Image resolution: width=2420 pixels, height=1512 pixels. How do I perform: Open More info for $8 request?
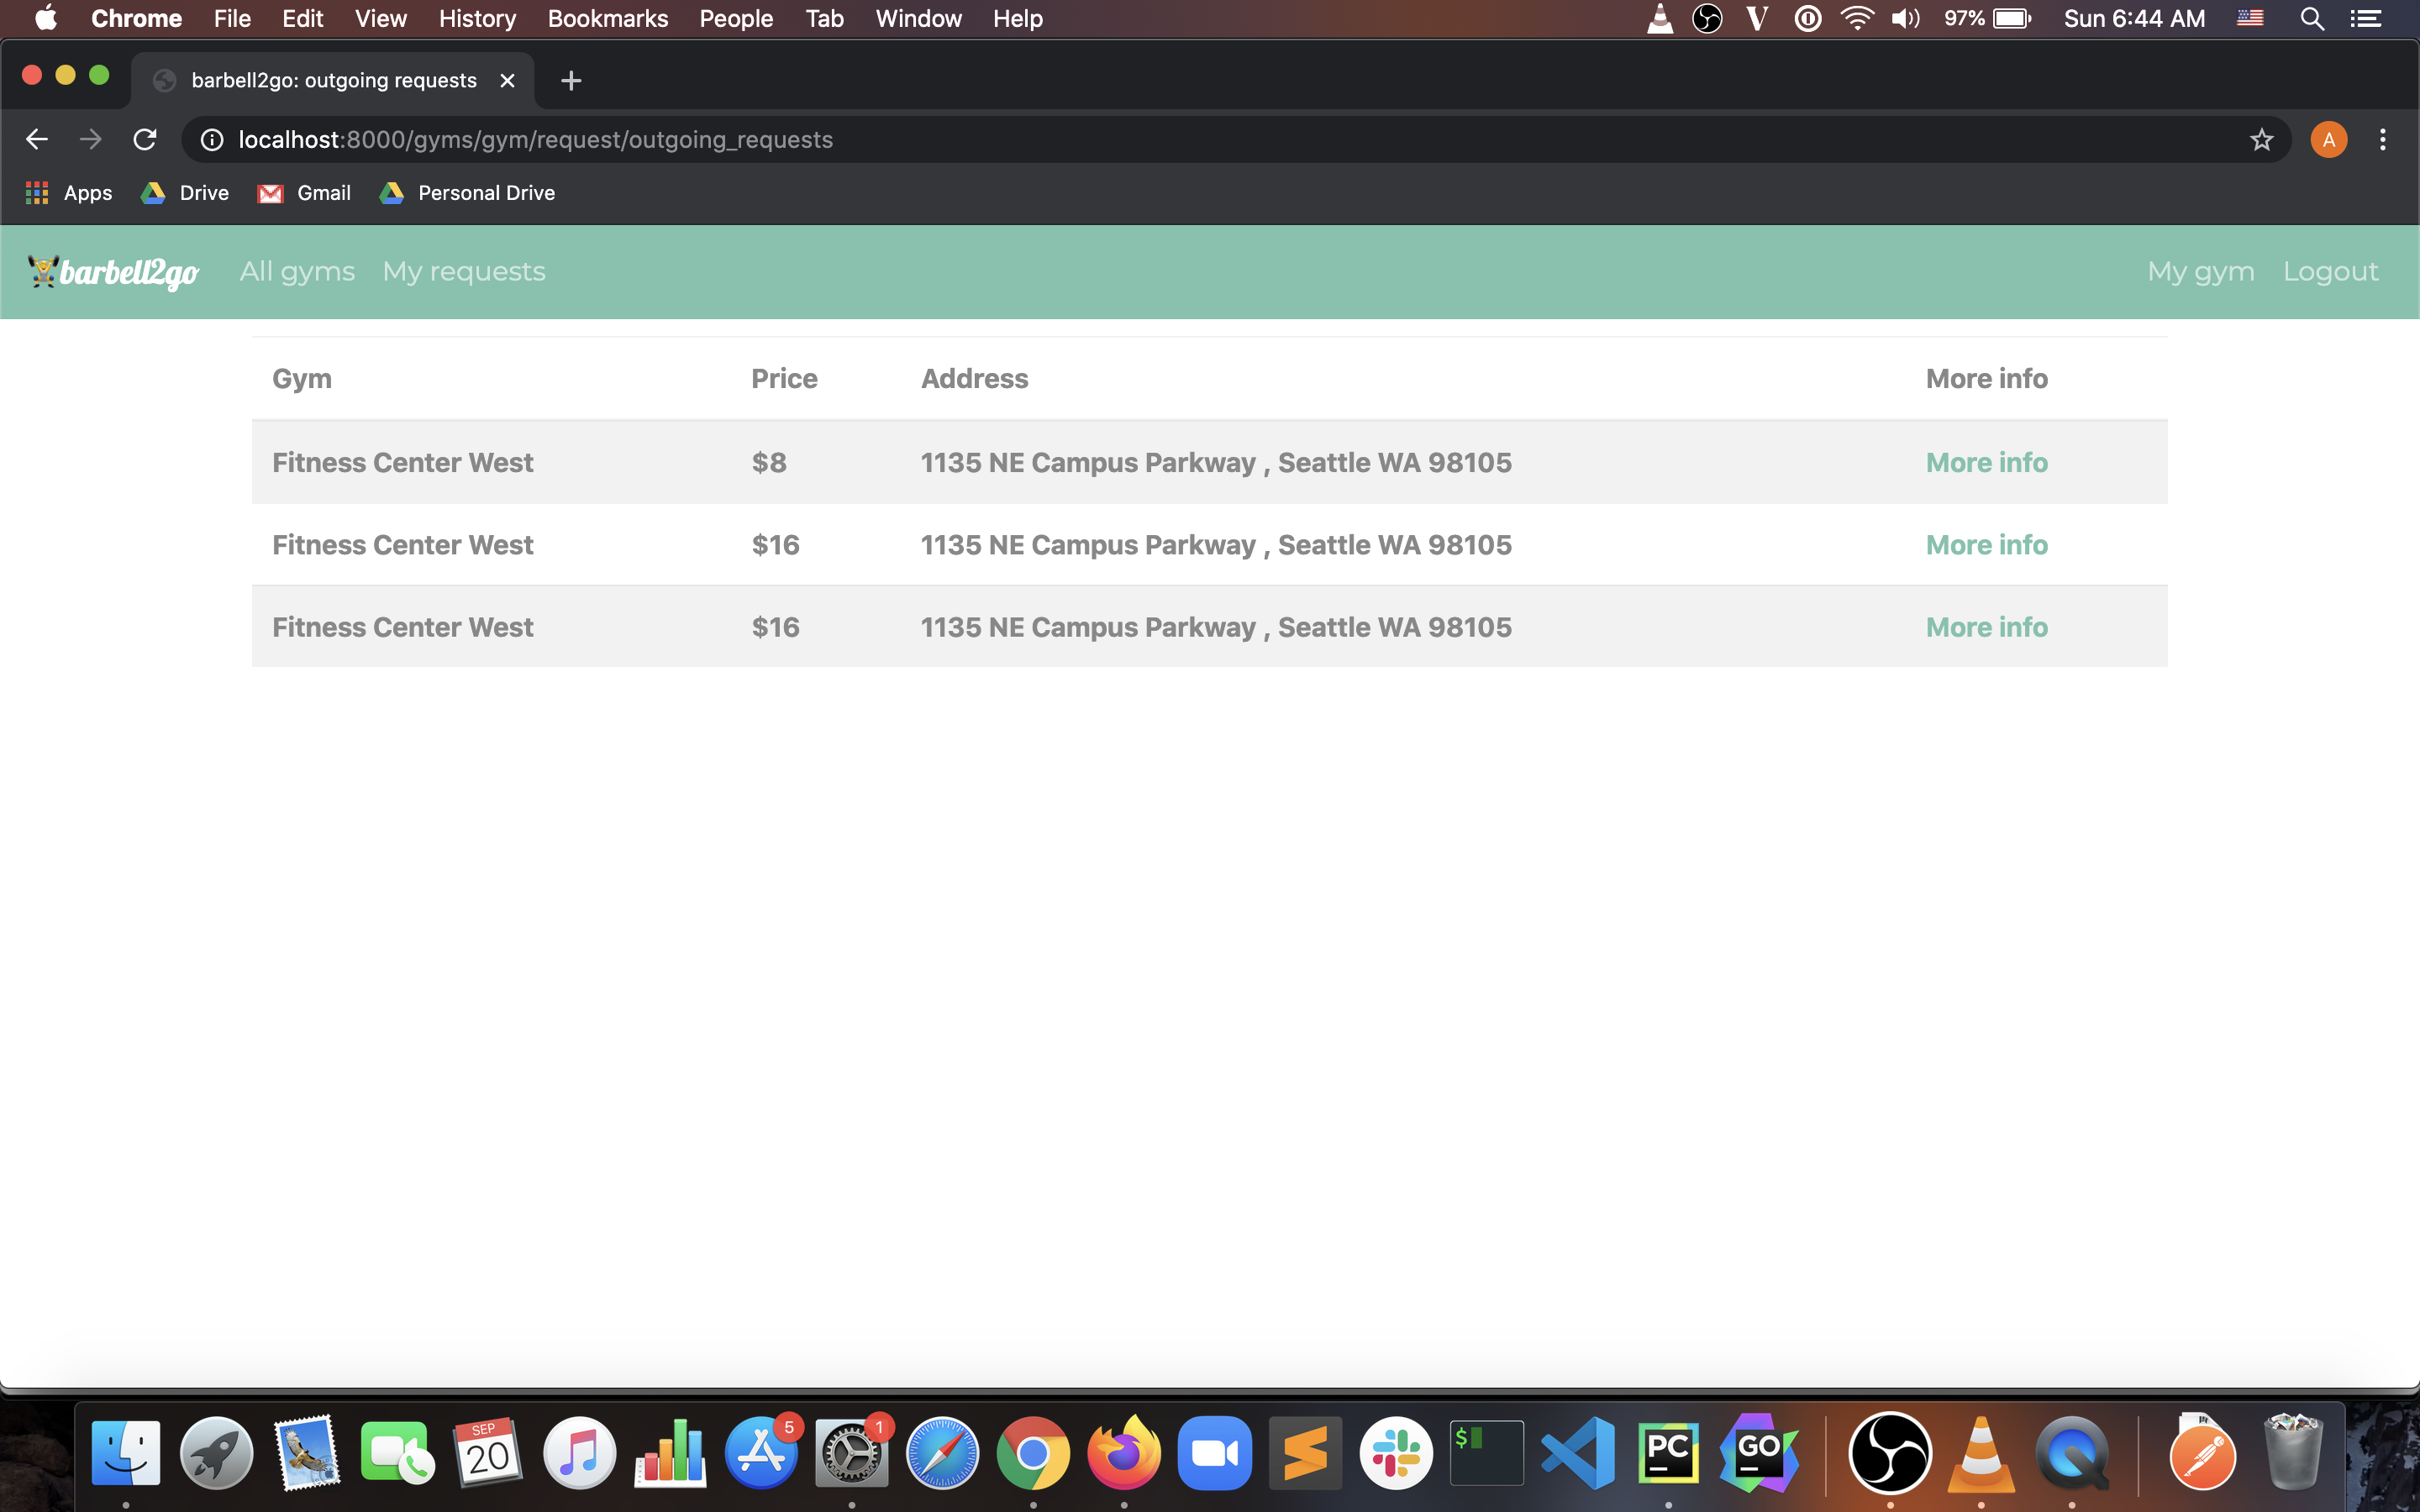tap(1986, 462)
